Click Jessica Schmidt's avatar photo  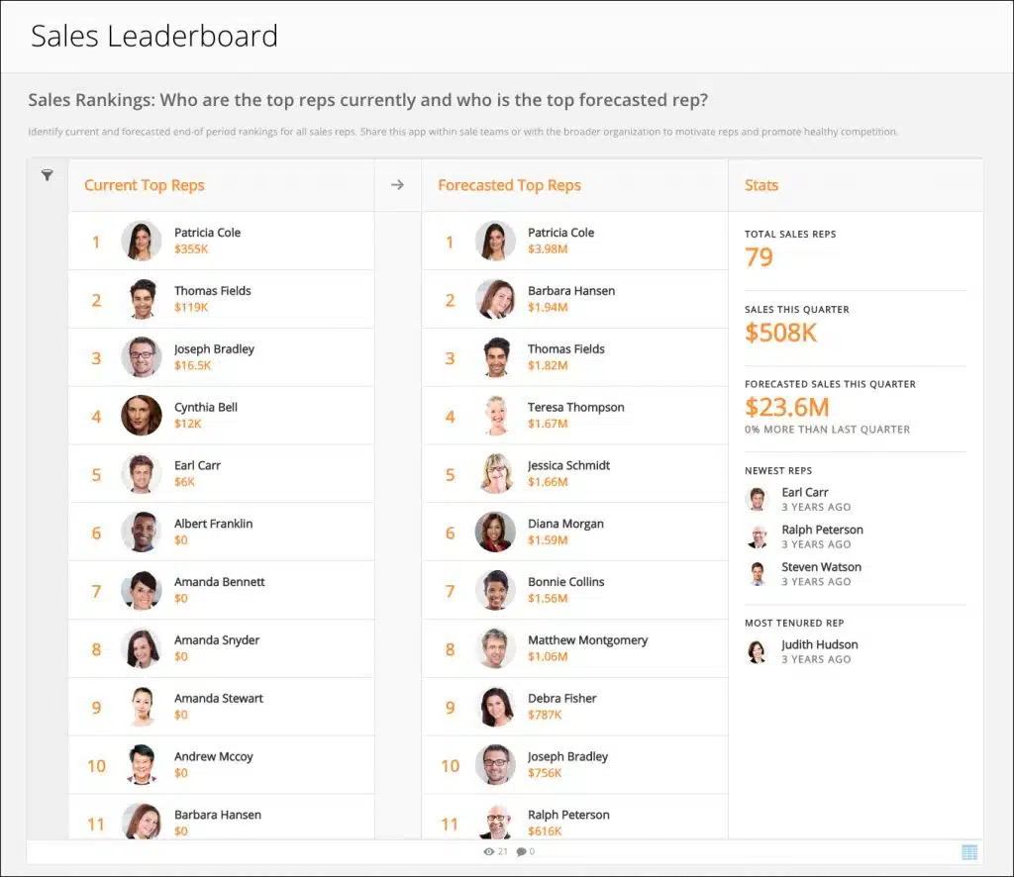pyautogui.click(x=495, y=474)
